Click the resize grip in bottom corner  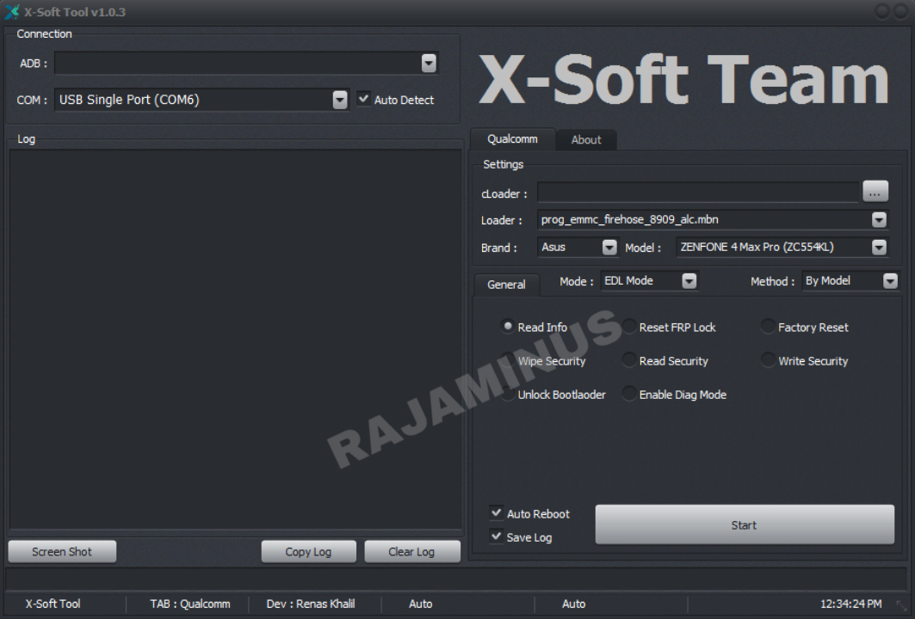pyautogui.click(x=901, y=606)
